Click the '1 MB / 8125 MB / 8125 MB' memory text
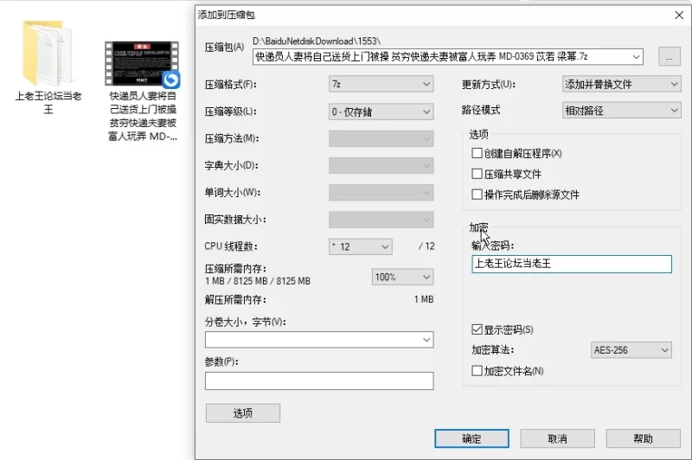 click(258, 281)
